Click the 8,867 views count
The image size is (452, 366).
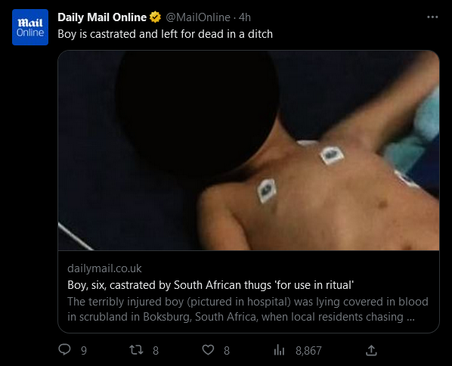(x=308, y=351)
